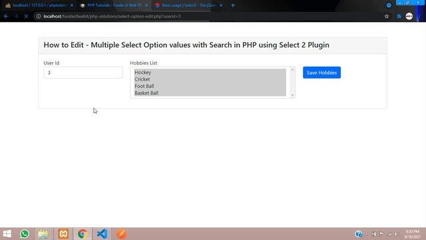
Task: Click Hobbies list scroll up arrow
Action: coord(292,70)
